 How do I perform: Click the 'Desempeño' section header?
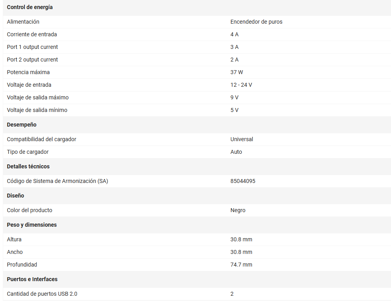pos(22,125)
